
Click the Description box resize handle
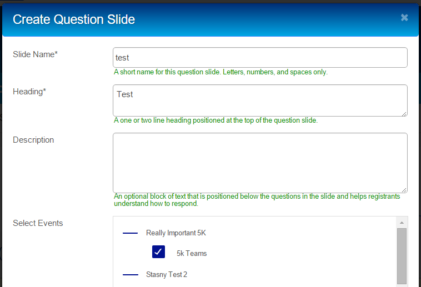404,189
